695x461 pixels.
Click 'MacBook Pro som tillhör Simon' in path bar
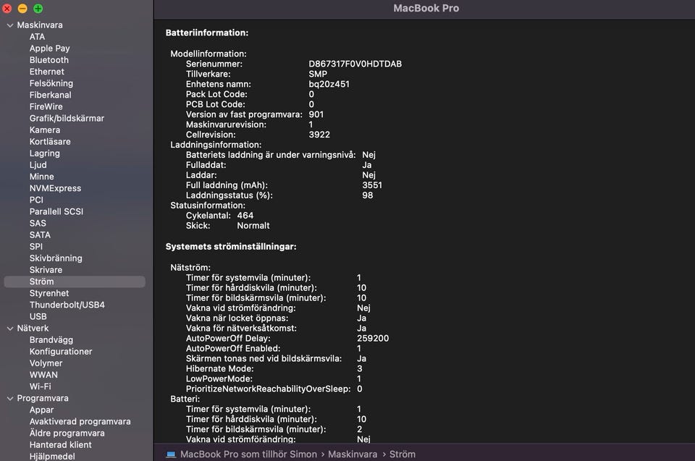coord(248,454)
